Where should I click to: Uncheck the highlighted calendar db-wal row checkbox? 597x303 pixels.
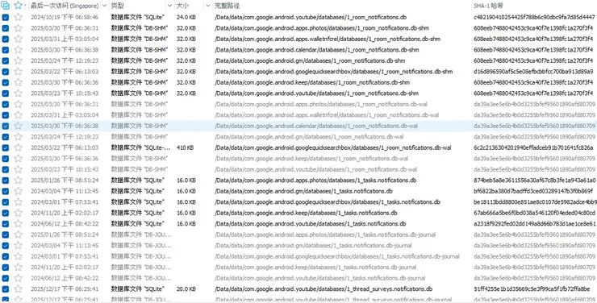(6, 126)
